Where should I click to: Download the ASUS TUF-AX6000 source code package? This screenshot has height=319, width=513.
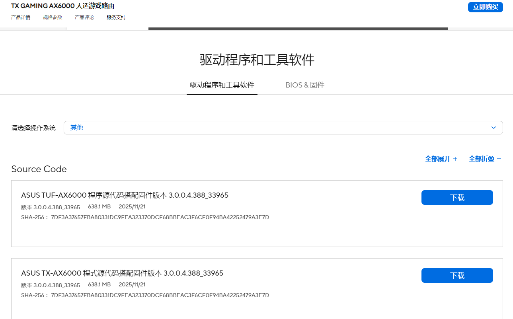click(x=457, y=197)
